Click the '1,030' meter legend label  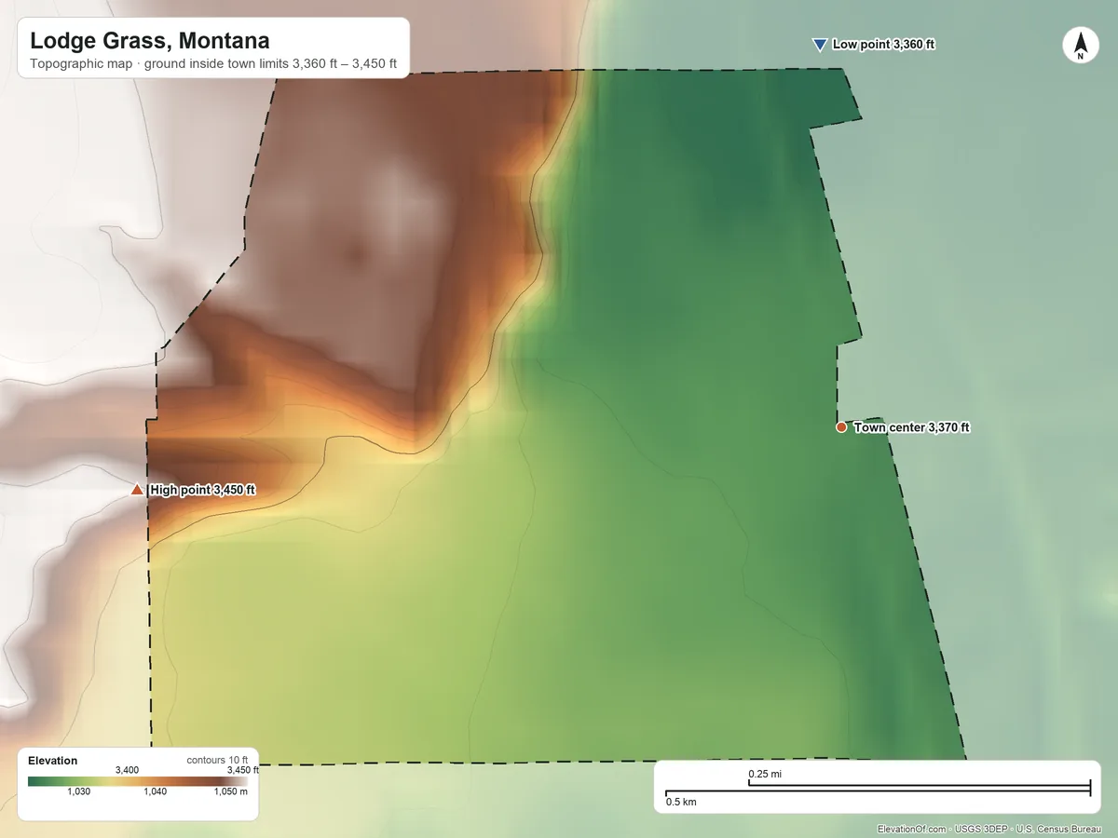79,791
